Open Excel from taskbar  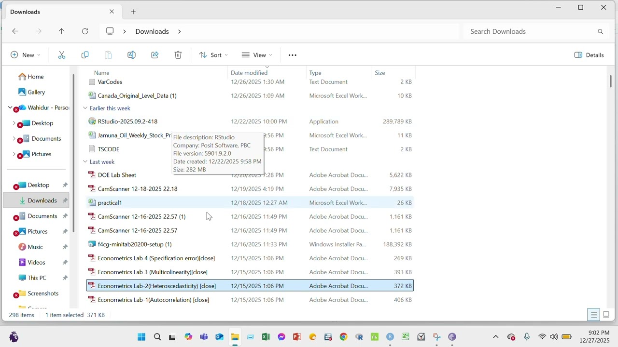click(266, 337)
